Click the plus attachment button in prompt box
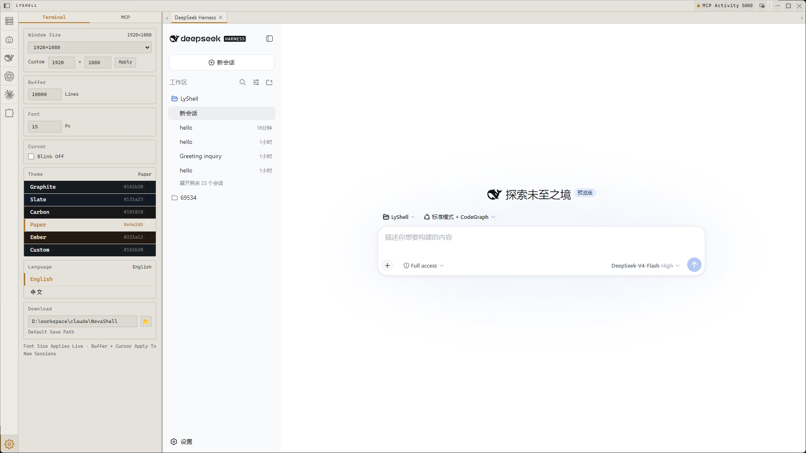Image resolution: width=806 pixels, height=453 pixels. point(387,266)
